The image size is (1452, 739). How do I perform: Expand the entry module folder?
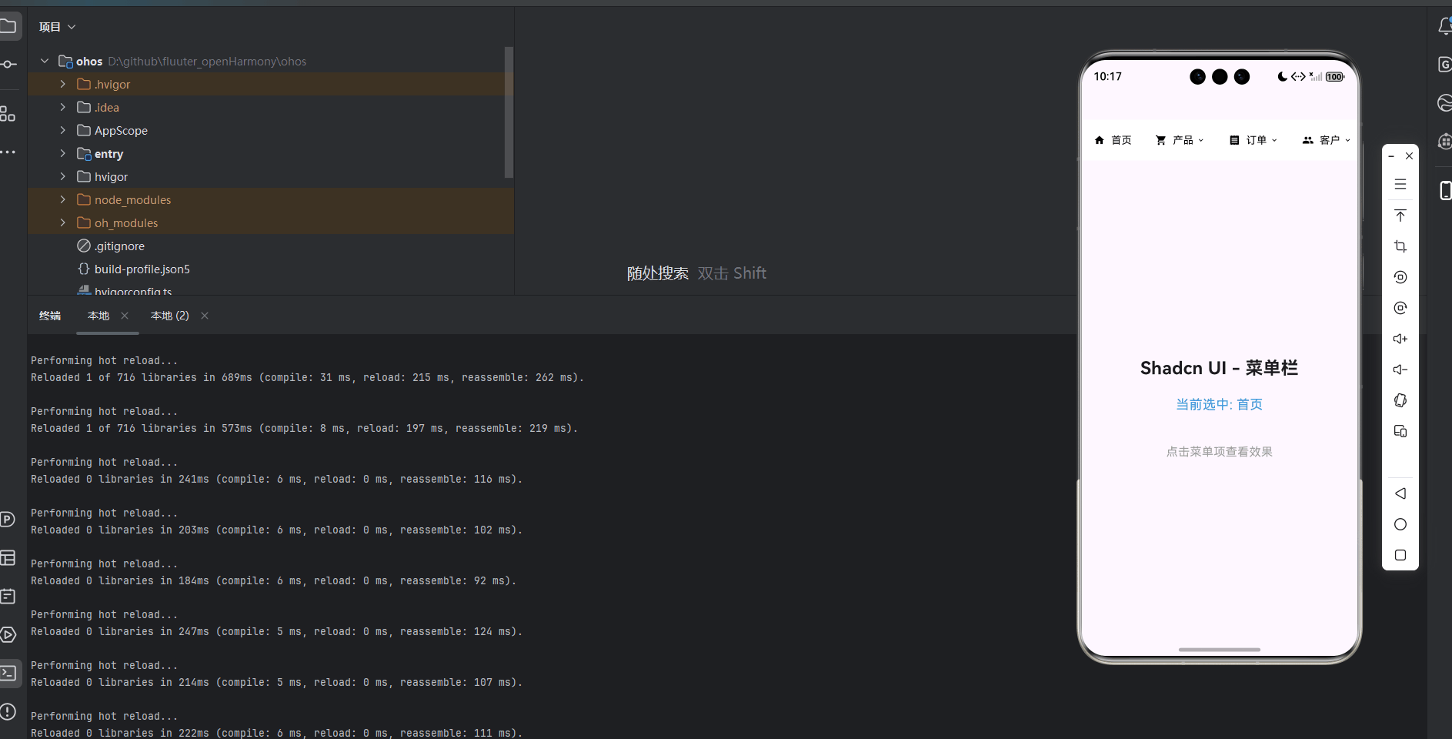pos(63,153)
